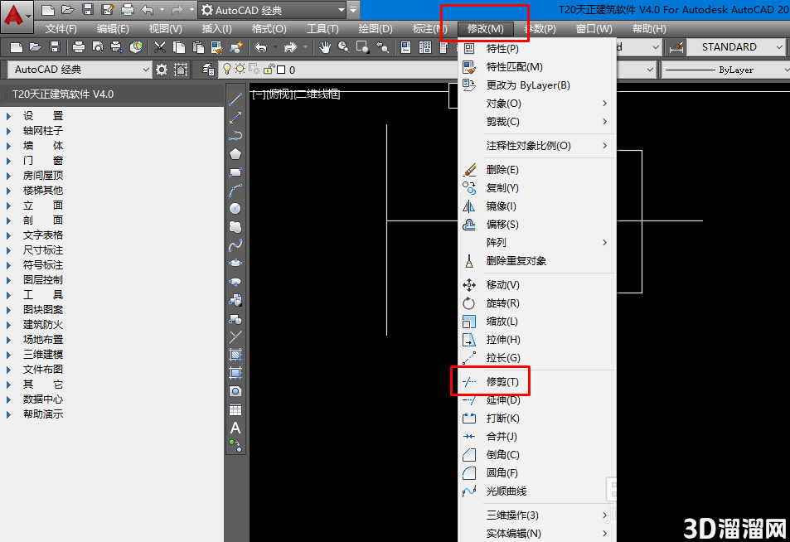
Task: Open the quick access toolbar customize arrow
Action: coord(354,10)
